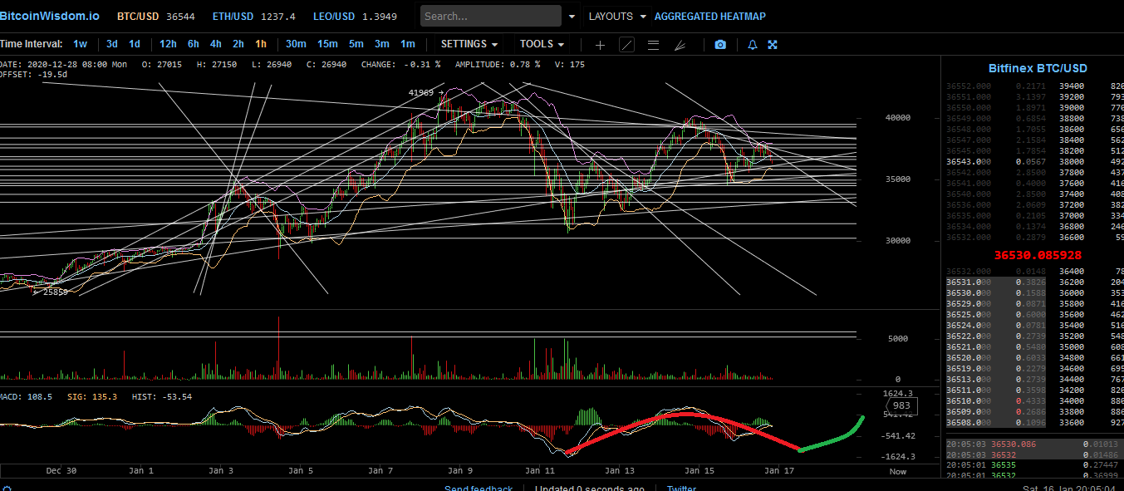The height and width of the screenshot is (491, 1124).
Task: Click the Send feedback link
Action: [479, 489]
